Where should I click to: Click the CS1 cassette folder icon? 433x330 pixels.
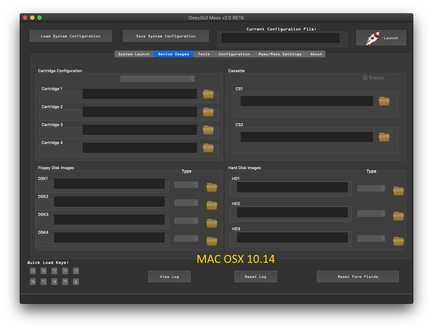click(384, 101)
